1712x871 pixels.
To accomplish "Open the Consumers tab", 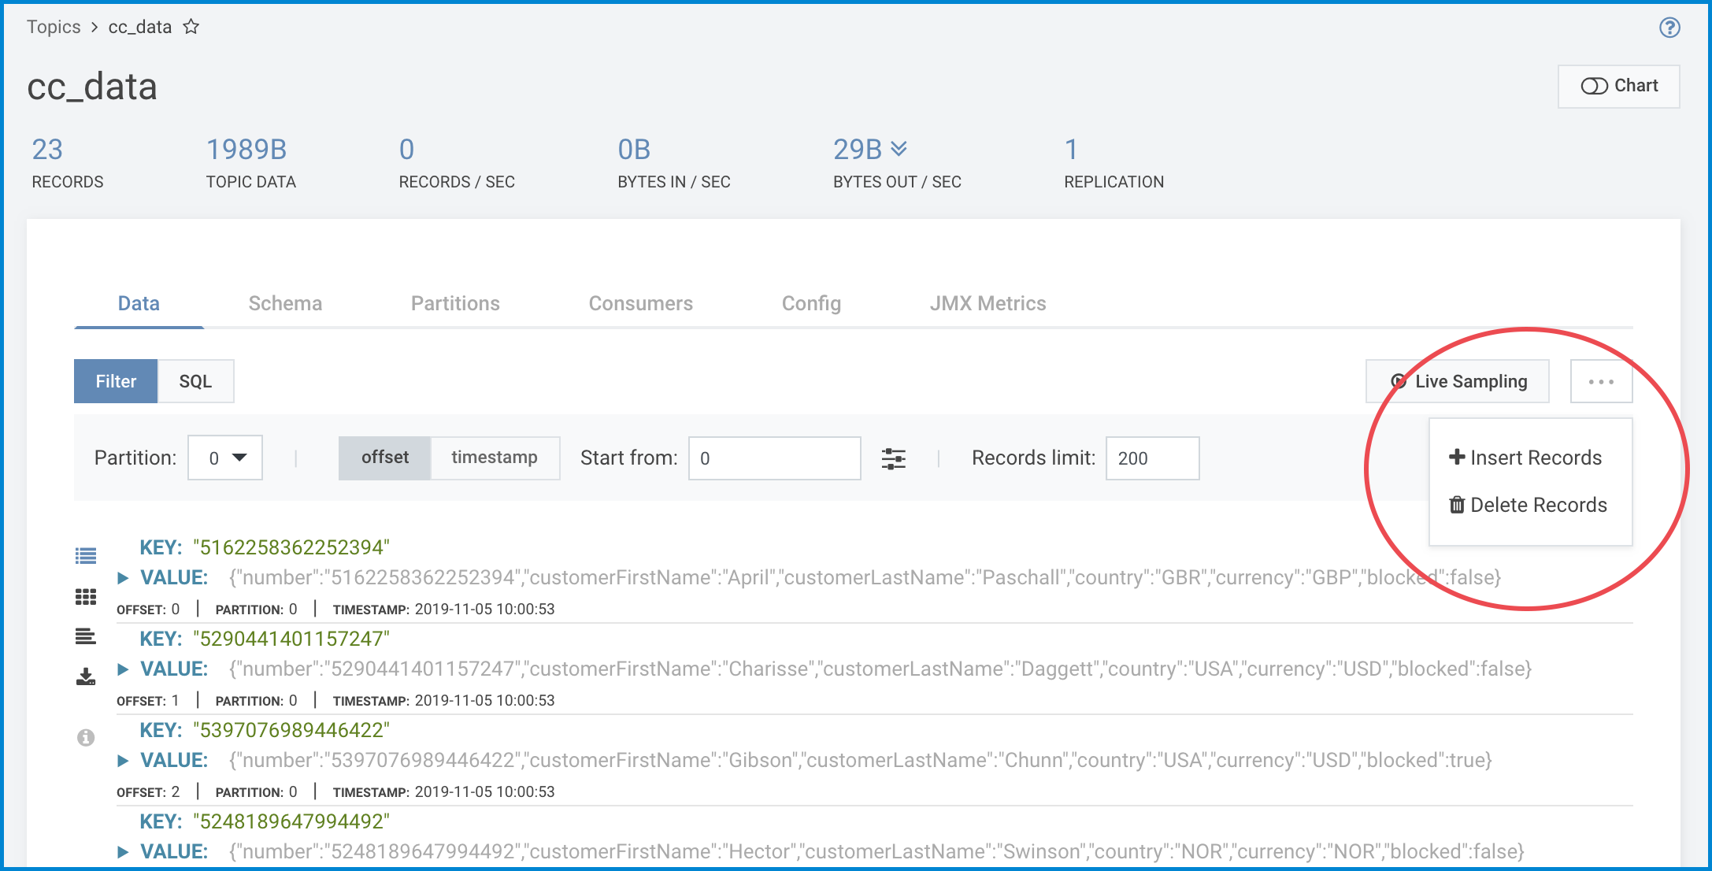I will pos(640,303).
